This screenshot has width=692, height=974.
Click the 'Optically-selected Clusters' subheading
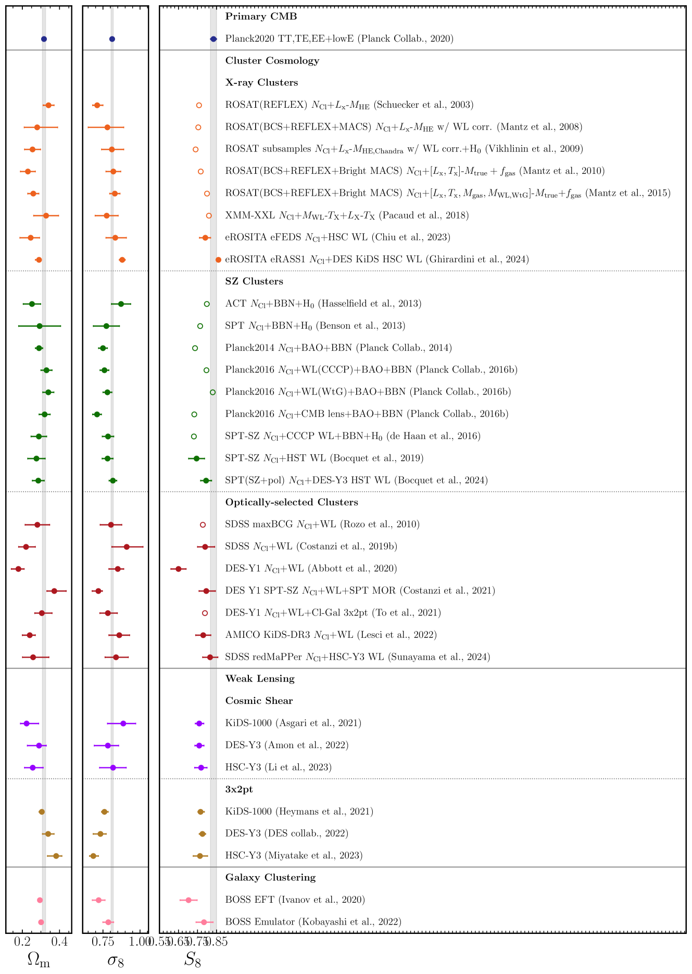292,503
